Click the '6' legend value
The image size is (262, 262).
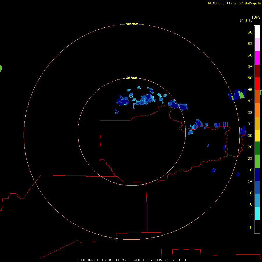(251, 204)
